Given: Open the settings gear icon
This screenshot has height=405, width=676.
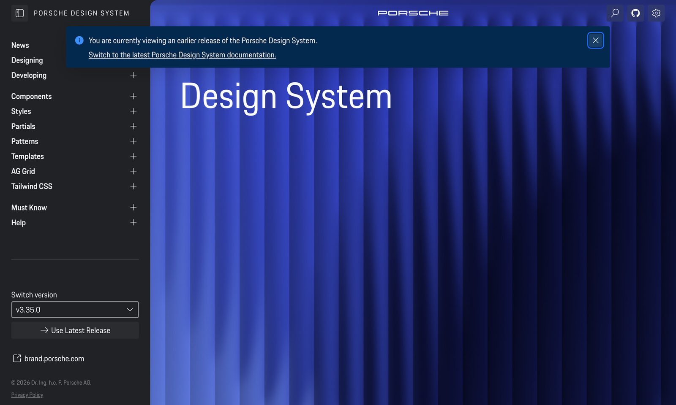Looking at the screenshot, I should 656,13.
